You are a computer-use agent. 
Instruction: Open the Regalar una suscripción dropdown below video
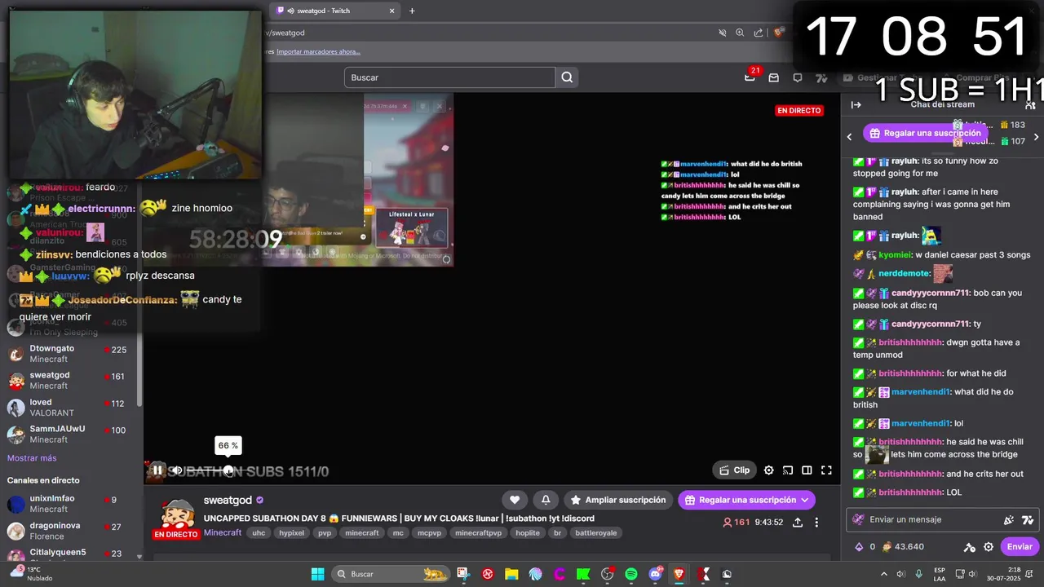pyautogui.click(x=746, y=500)
